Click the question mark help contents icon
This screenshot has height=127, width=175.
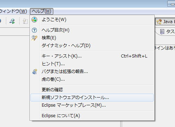tap(34, 30)
